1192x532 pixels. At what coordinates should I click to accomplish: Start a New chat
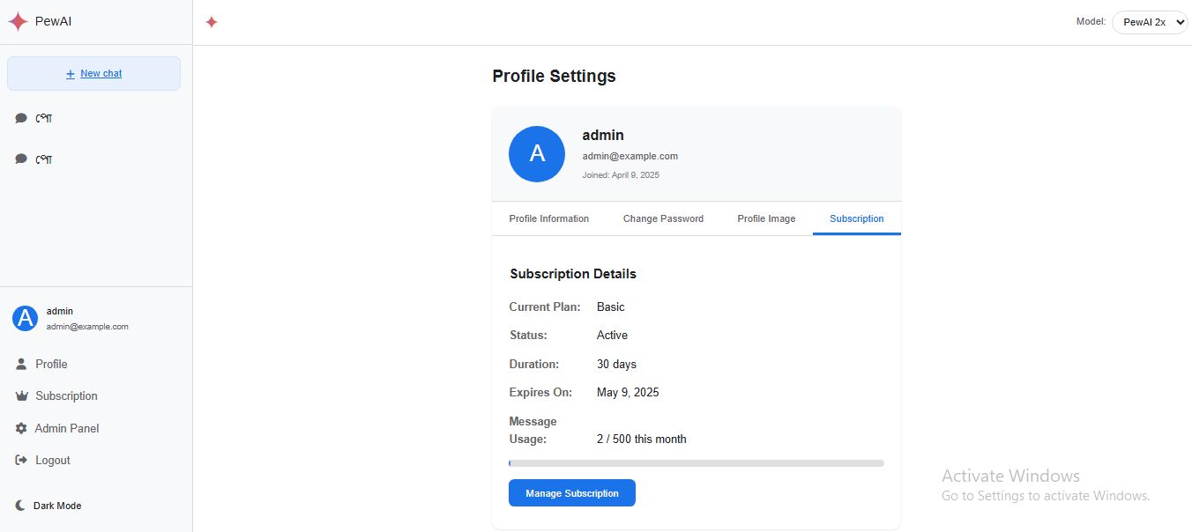[x=101, y=74]
